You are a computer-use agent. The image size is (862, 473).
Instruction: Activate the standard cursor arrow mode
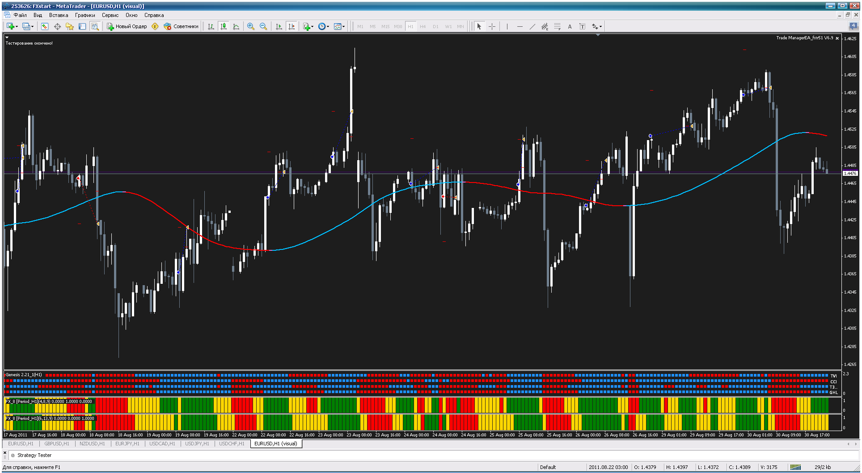pyautogui.click(x=479, y=26)
